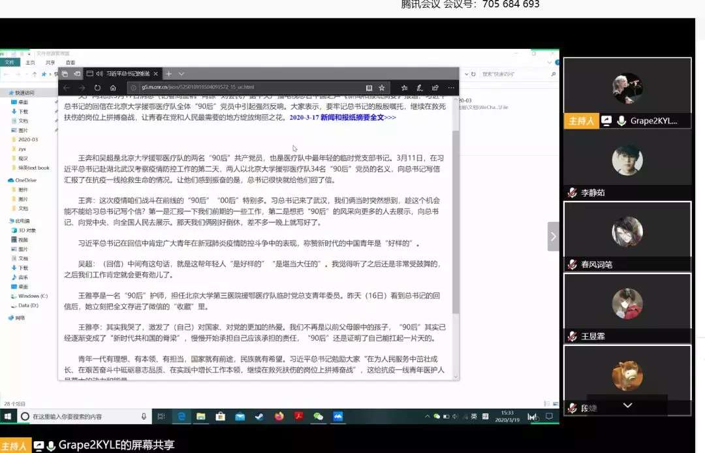Toggle microphone for participant 王昱霖

(x=572, y=336)
